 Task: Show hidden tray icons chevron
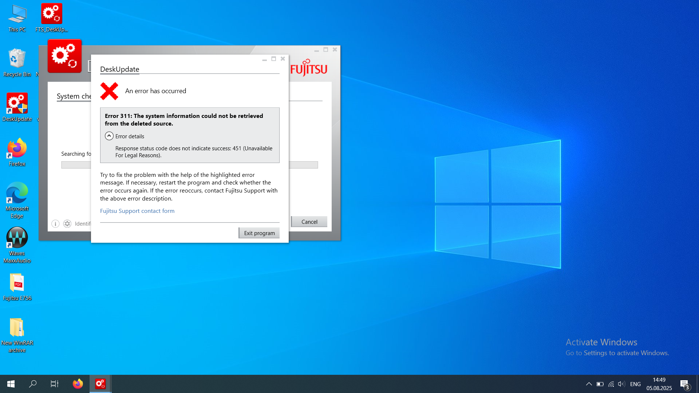click(x=589, y=384)
